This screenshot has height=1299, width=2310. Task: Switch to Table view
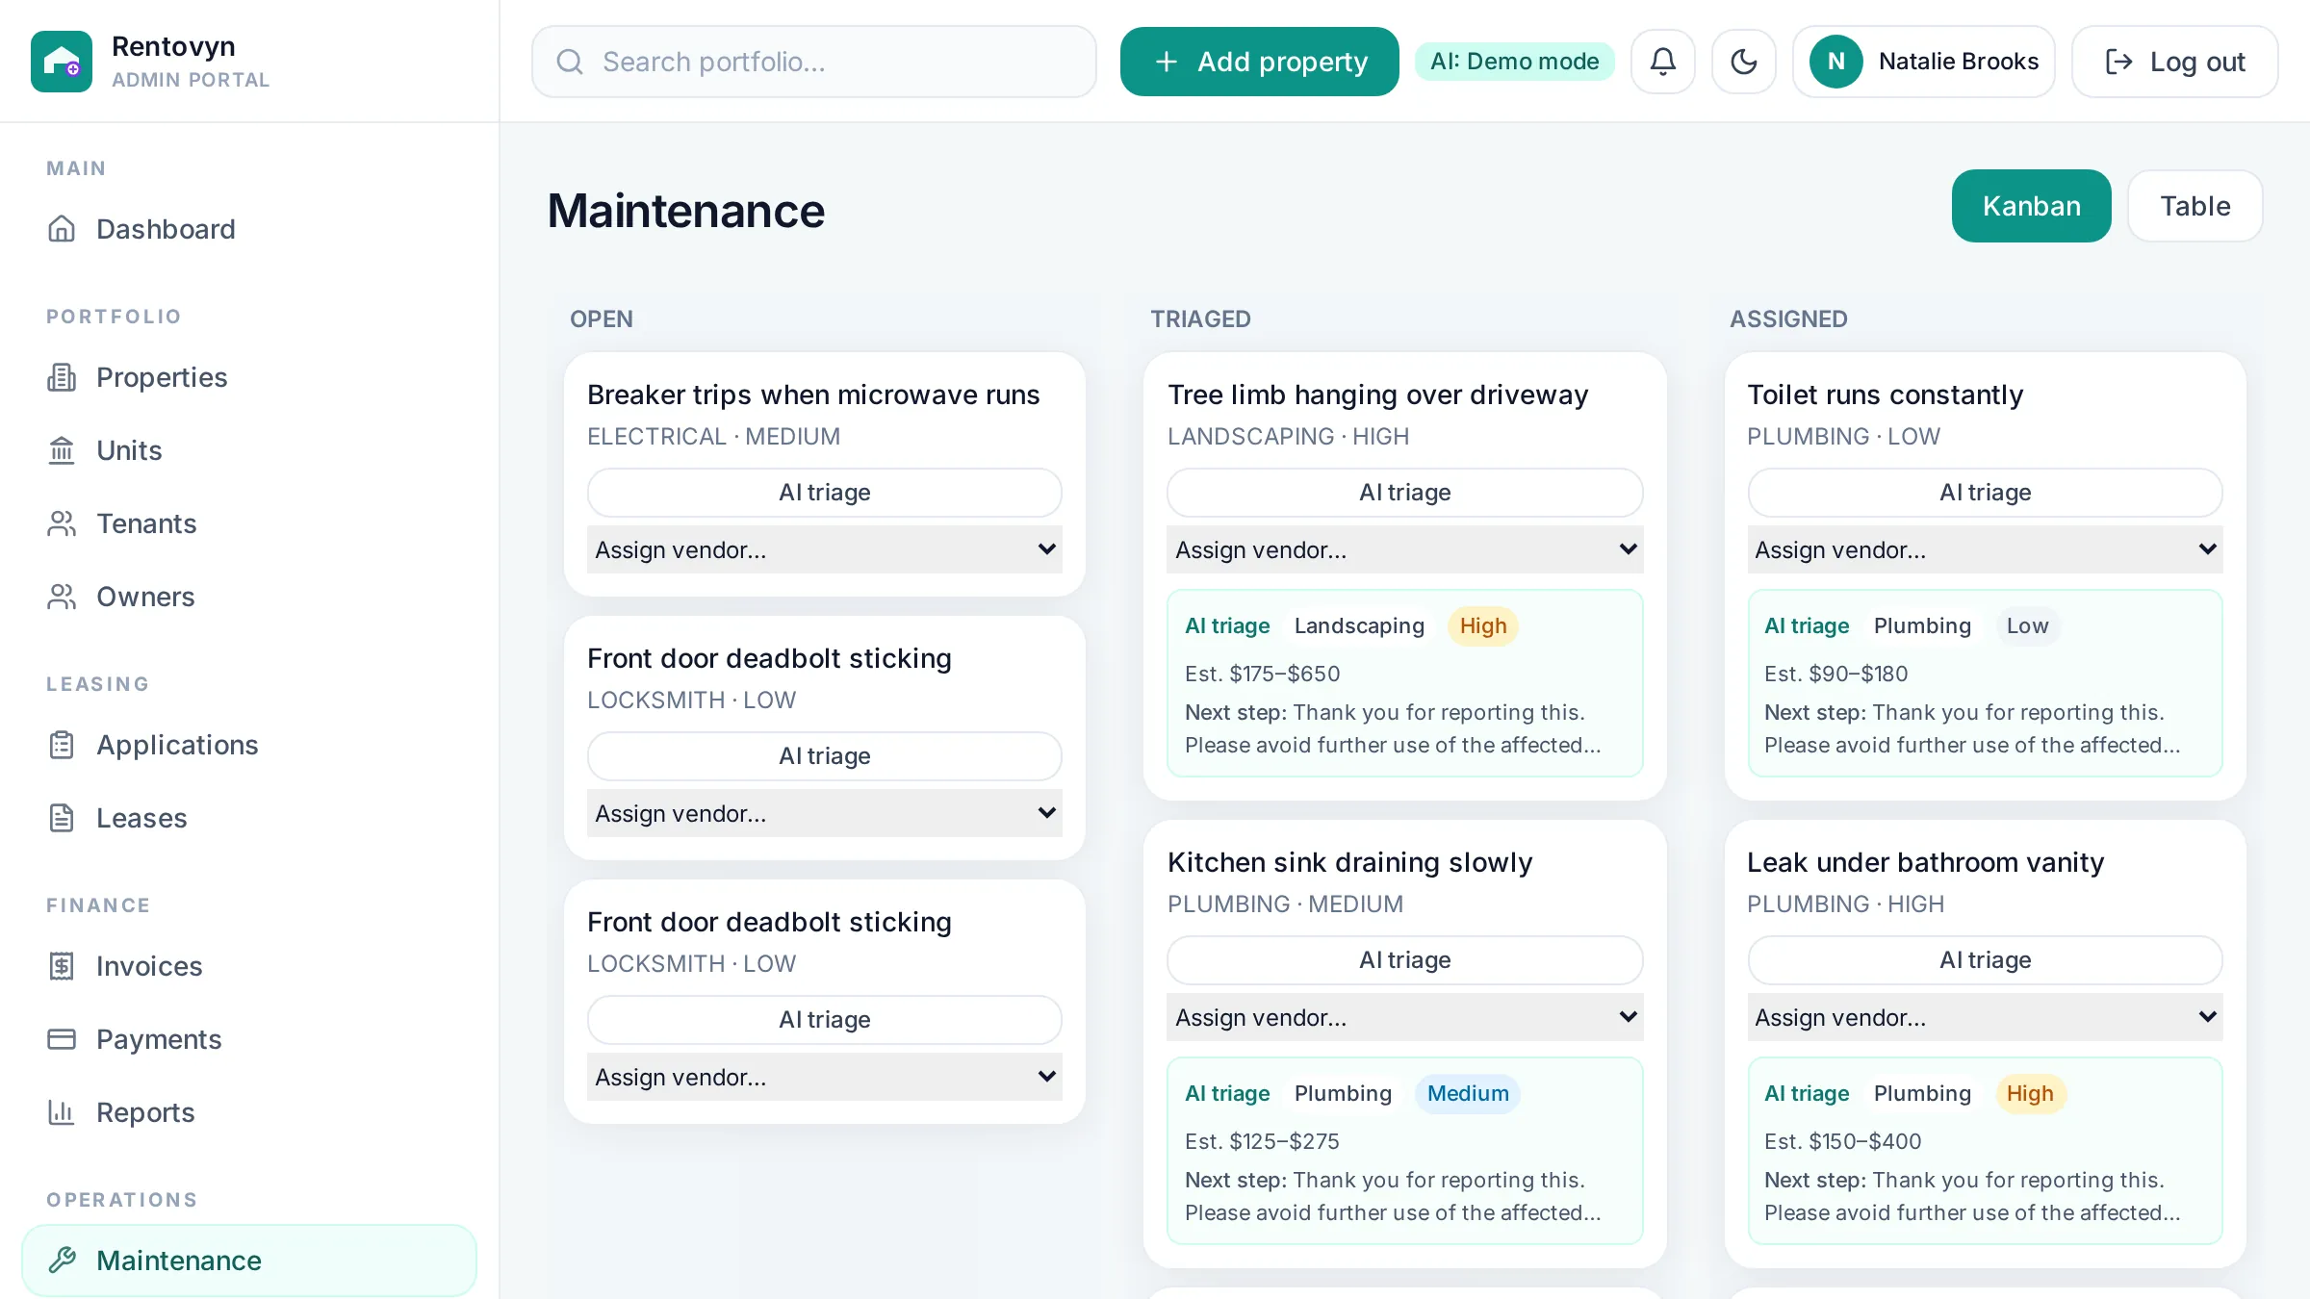click(x=2195, y=206)
